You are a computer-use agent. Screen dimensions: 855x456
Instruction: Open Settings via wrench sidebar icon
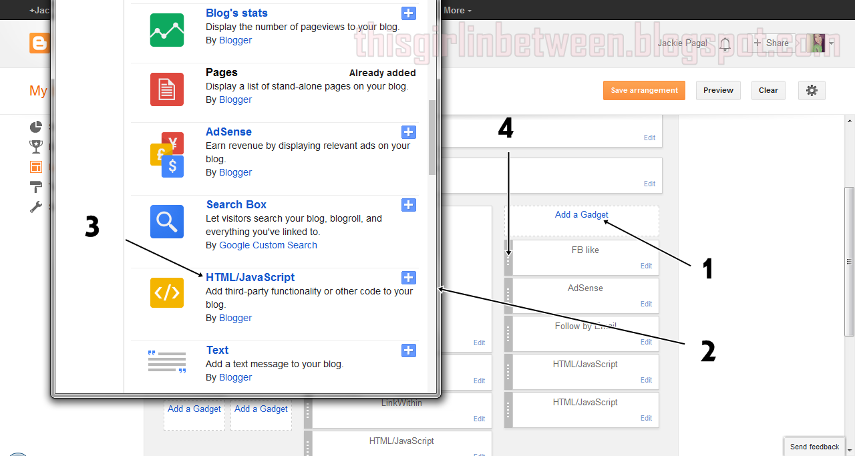[x=36, y=207]
